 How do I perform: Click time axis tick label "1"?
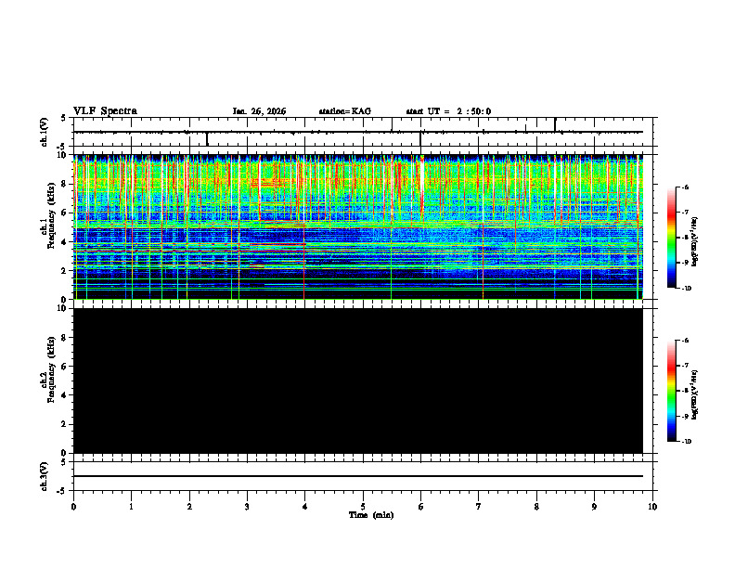coord(131,507)
